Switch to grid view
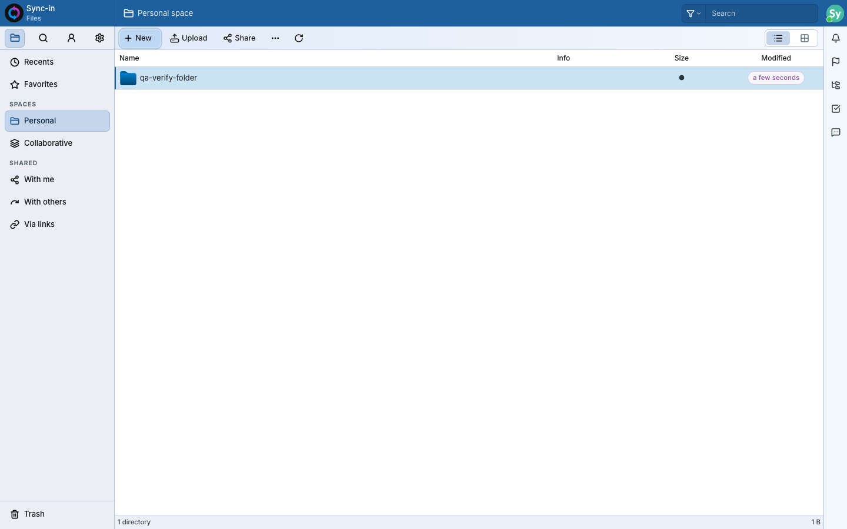847x529 pixels. [805, 38]
